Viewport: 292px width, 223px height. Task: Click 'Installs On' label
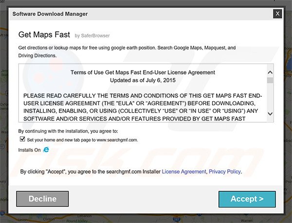(x=29, y=150)
